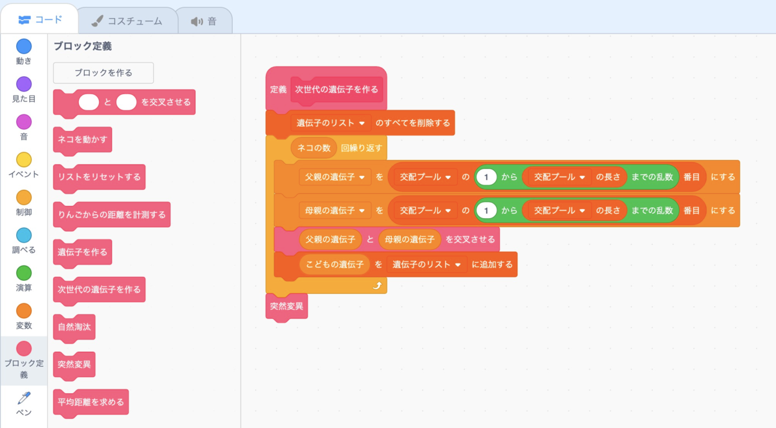Select the green 演算 category circle
This screenshot has width=776, height=428.
pyautogui.click(x=24, y=273)
